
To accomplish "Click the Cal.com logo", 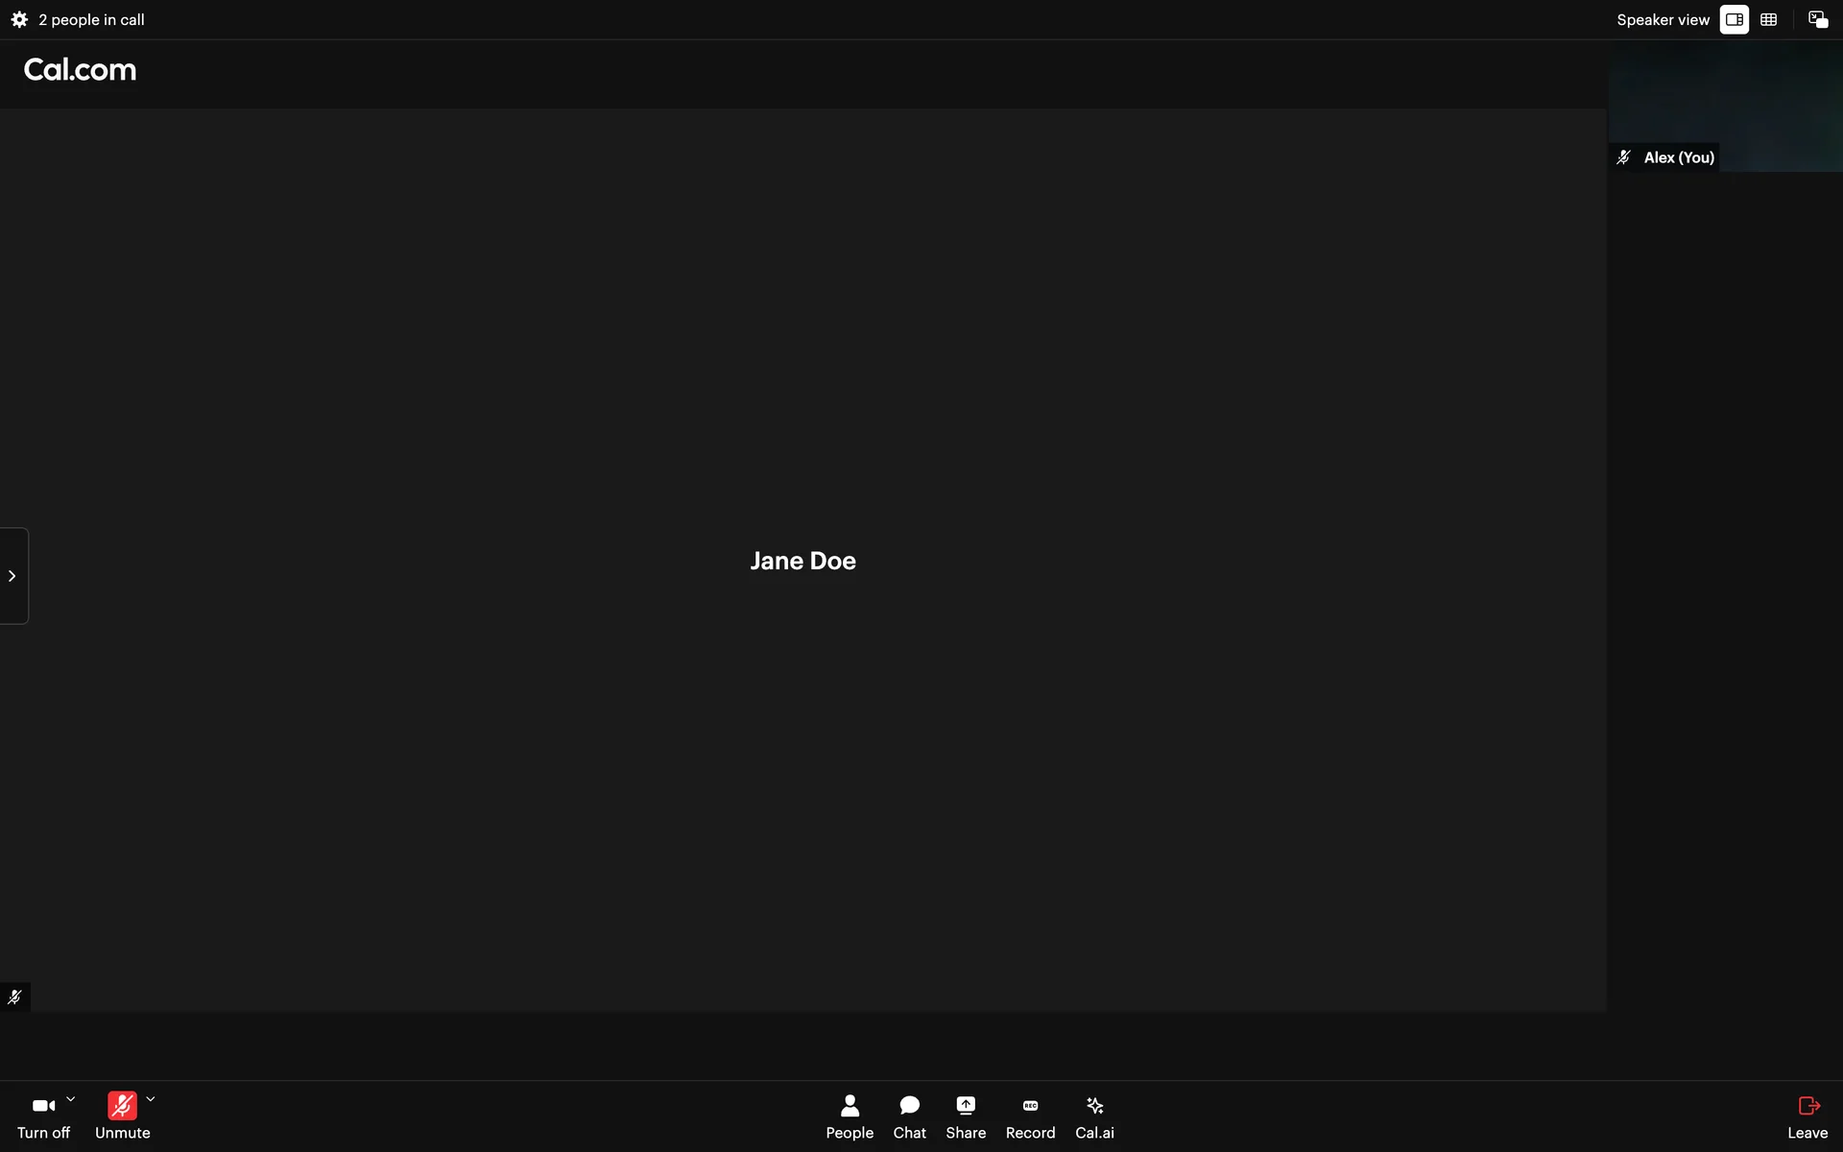I will tap(80, 69).
